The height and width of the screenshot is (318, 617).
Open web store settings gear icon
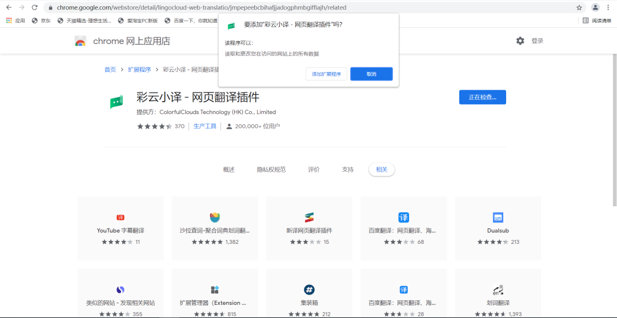pos(520,41)
